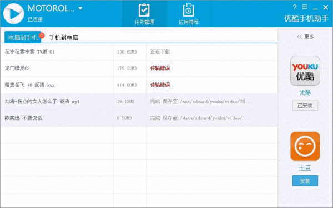Select the 精忠岳飞 48 超清.kux row
Image resolution: width=333 pixels, height=208 pixels.
(139, 85)
